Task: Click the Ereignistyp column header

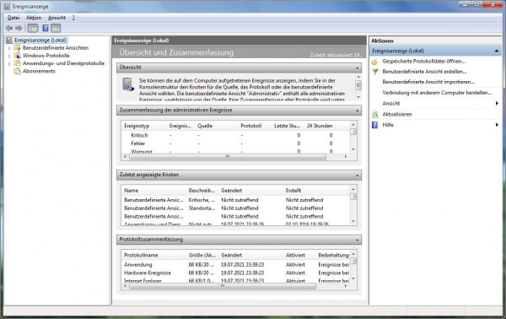Action: click(143, 126)
